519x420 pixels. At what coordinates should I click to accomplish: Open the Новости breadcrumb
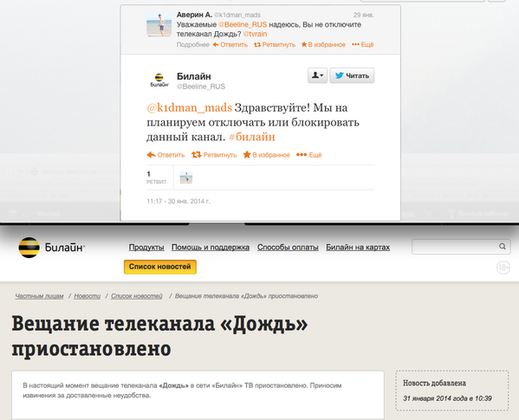(87, 296)
